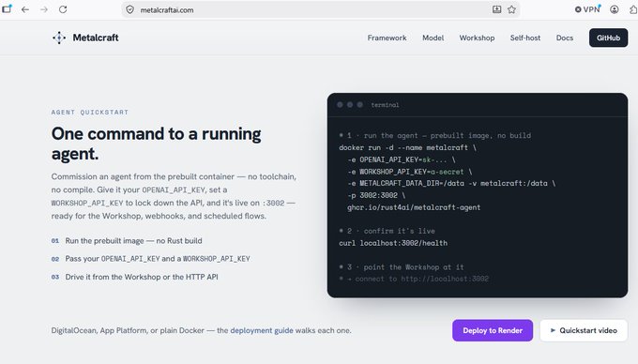Click the 'One command to a running agent.' heading
Screen dimensions: 638x364
pyautogui.click(x=157, y=144)
